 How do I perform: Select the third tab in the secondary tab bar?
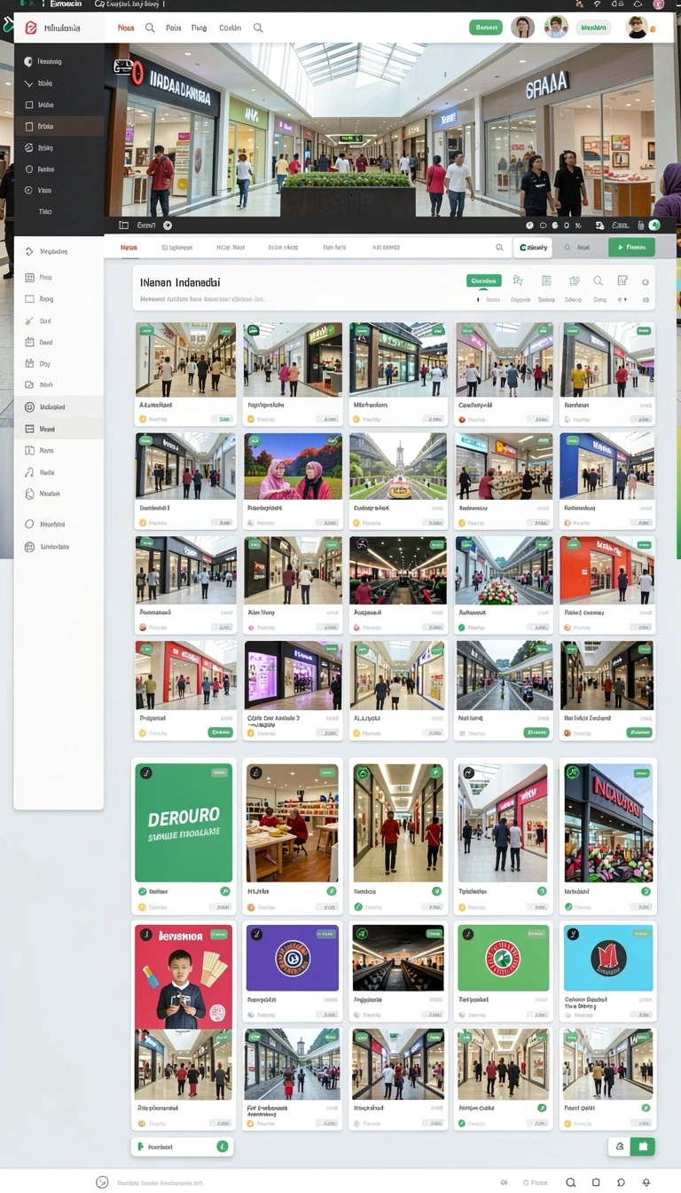(231, 248)
